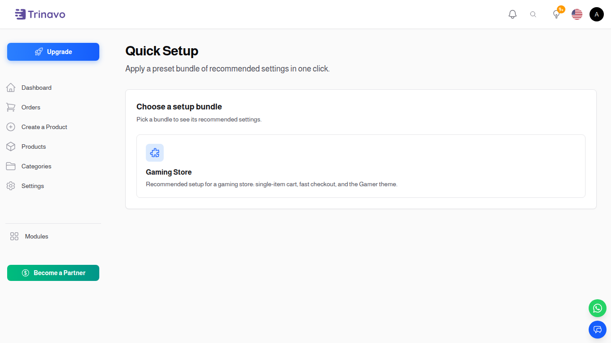This screenshot has height=343, width=611.
Task: Open Orders page
Action: 31,107
